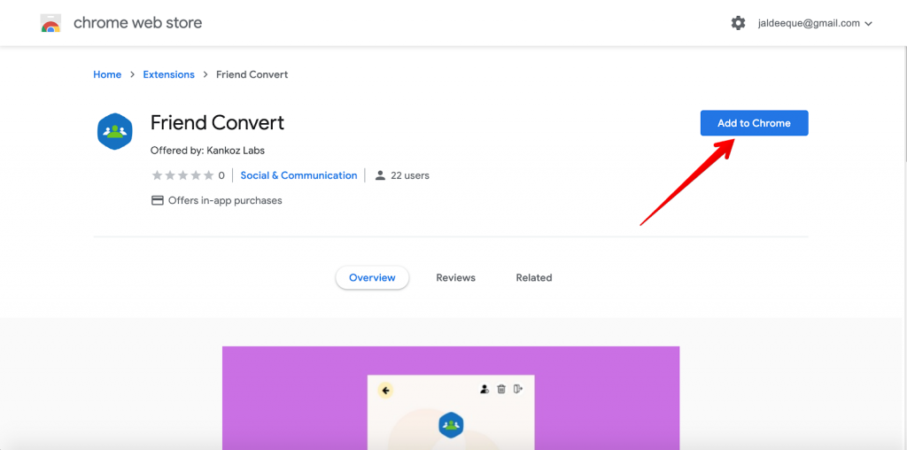Viewport: 907px width, 450px height.
Task: Click the chrome web store title text
Action: pyautogui.click(x=137, y=23)
